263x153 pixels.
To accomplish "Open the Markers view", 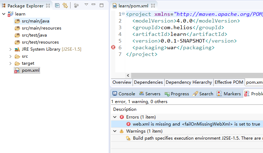I will point(229,94).
